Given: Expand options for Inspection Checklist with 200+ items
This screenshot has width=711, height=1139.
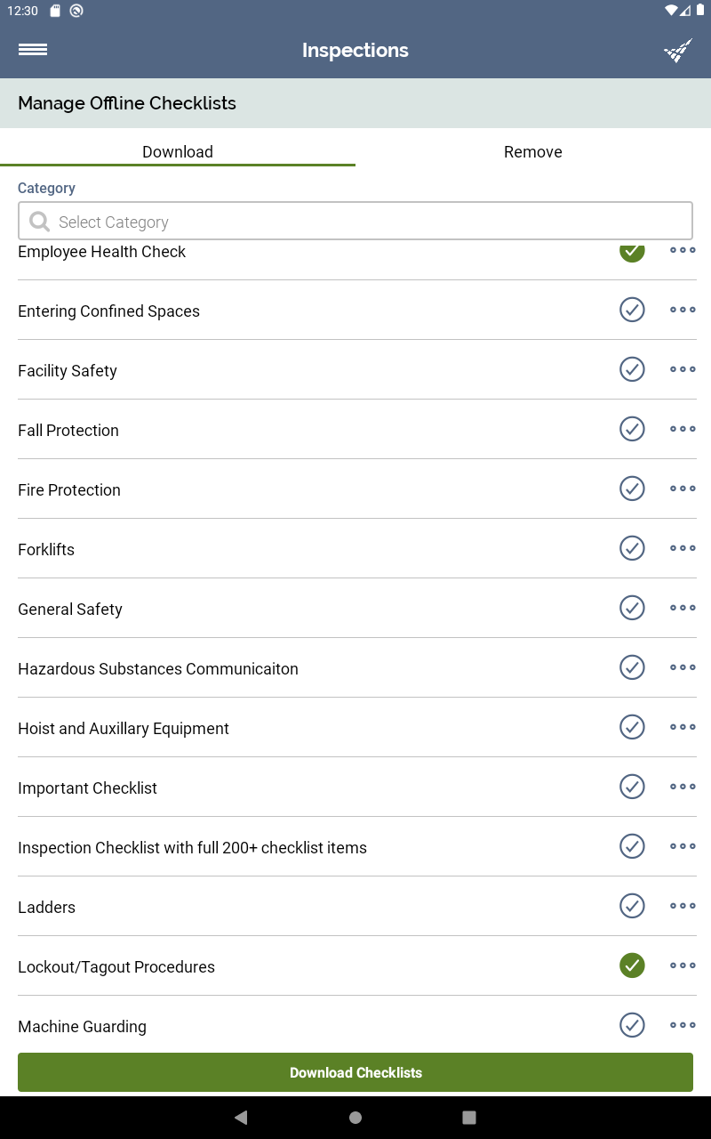Looking at the screenshot, I should point(683,846).
